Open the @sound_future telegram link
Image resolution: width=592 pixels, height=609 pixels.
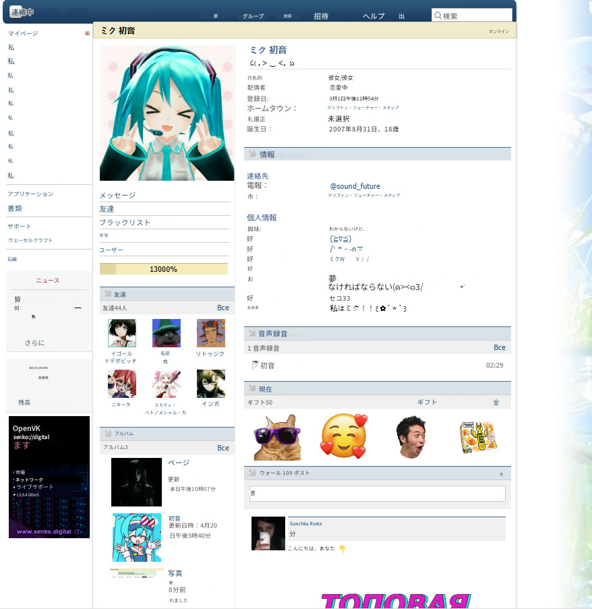[355, 186]
